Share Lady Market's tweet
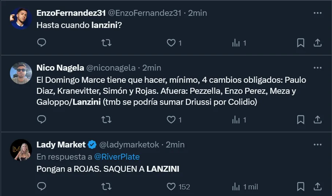 (317, 187)
